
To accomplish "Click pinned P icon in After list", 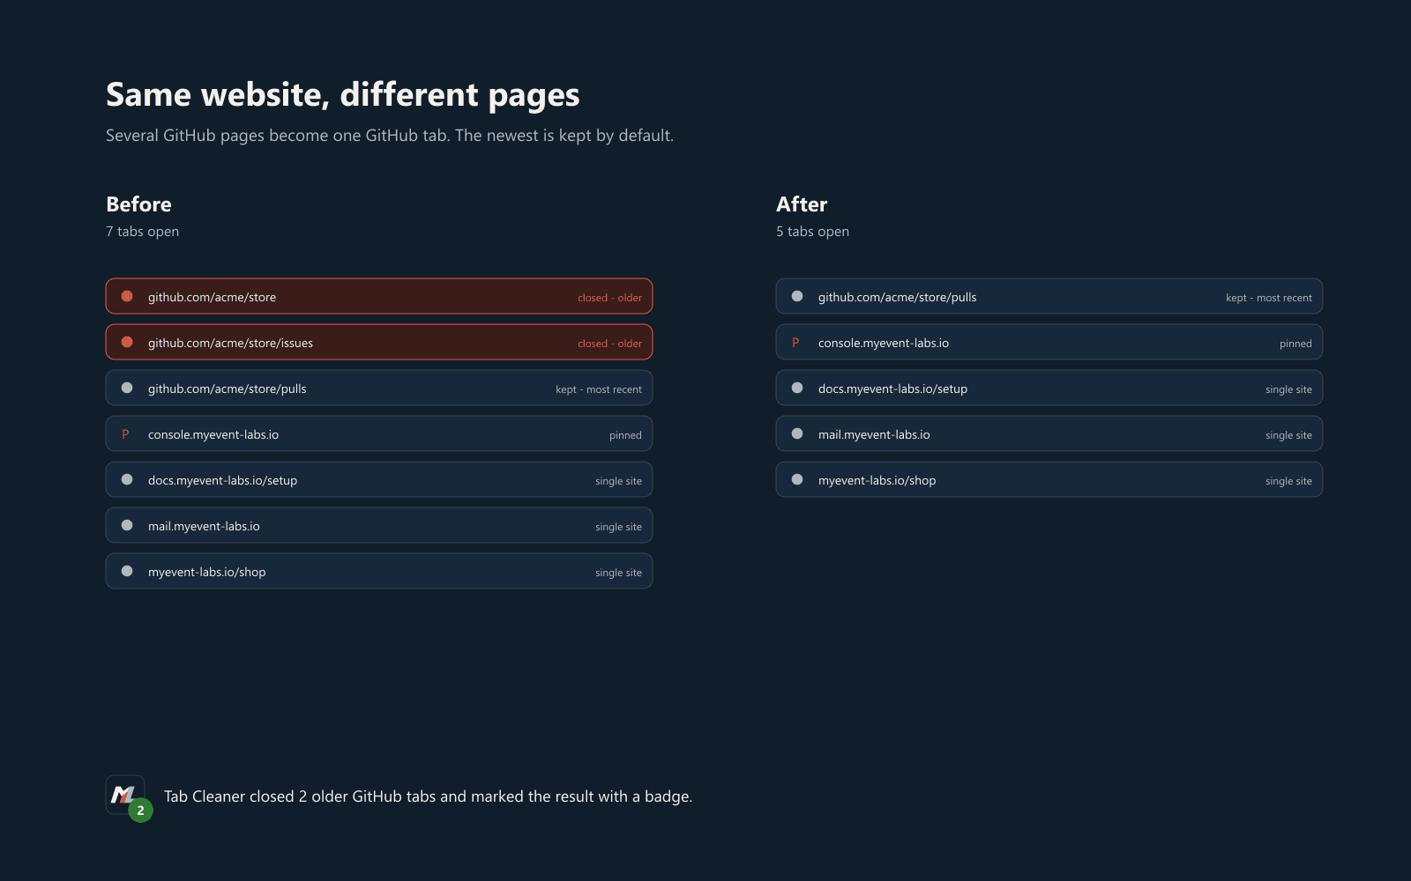I will 795,343.
